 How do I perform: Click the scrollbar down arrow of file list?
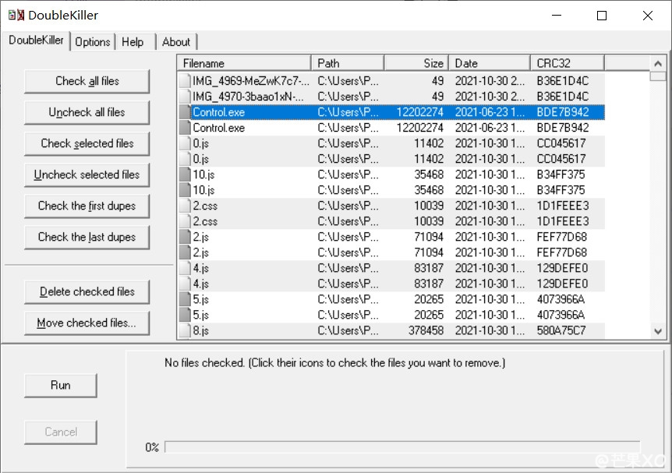click(x=658, y=331)
